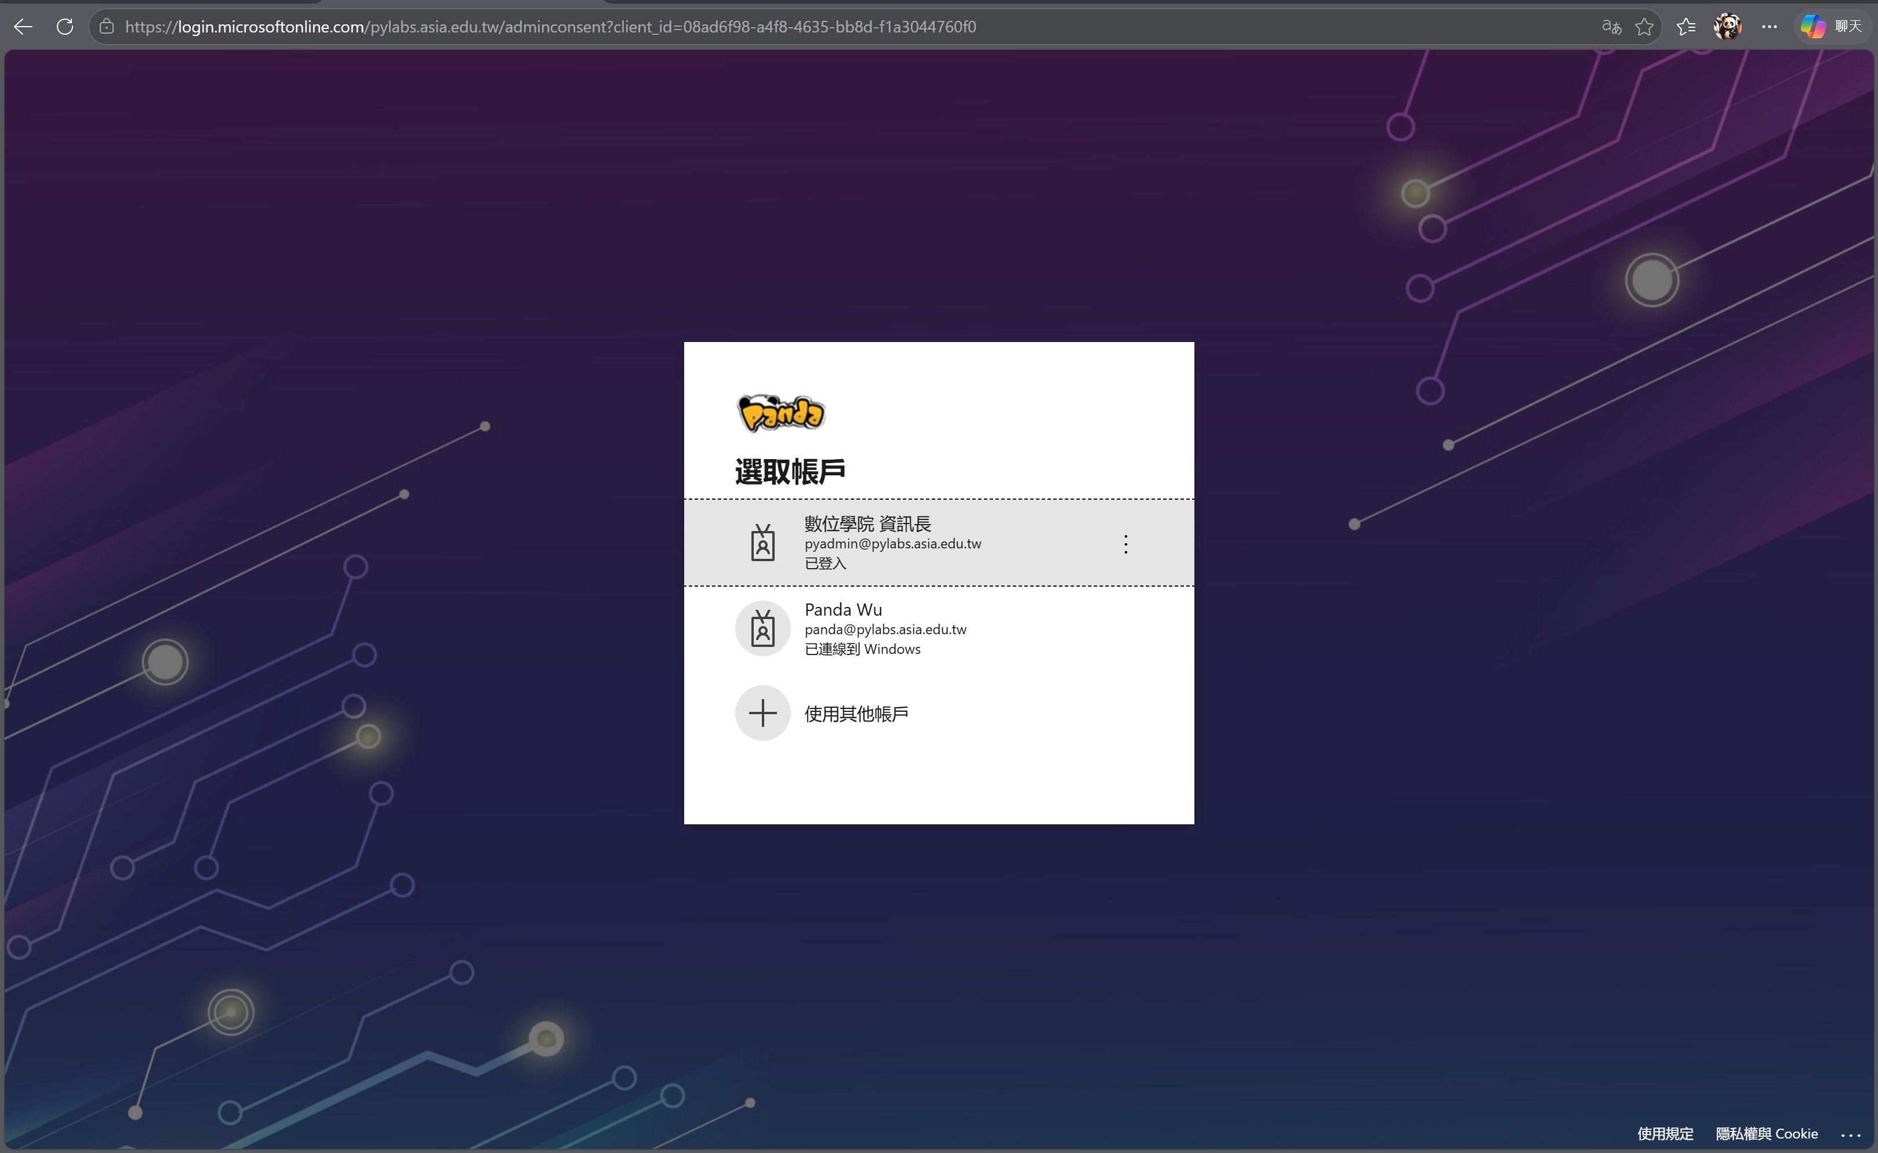
Task: View site info via the address bar lock icon
Action: 107,27
